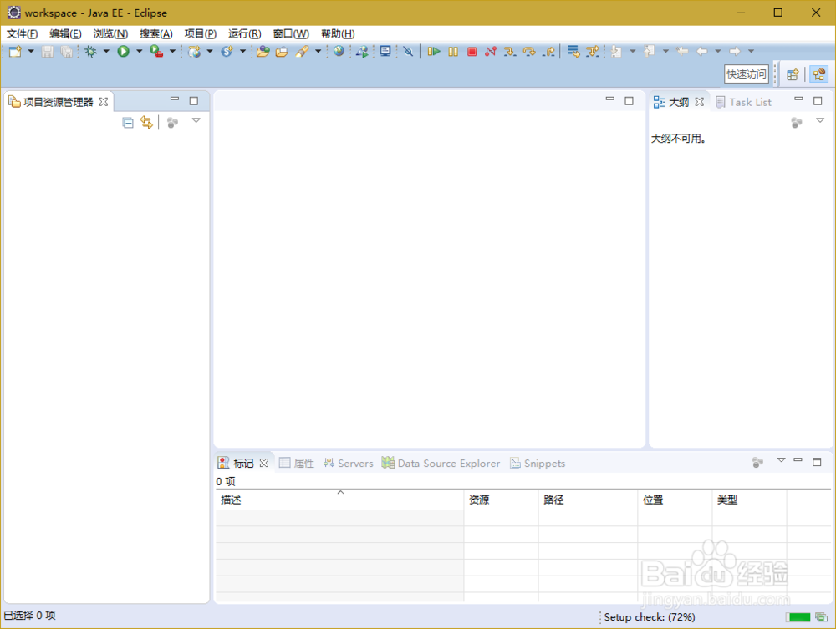Click the Next Annotation icon
Viewport: 836px width, 629px height.
617,52
